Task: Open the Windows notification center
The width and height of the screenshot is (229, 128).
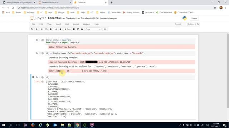Action: pyautogui.click(x=224, y=125)
